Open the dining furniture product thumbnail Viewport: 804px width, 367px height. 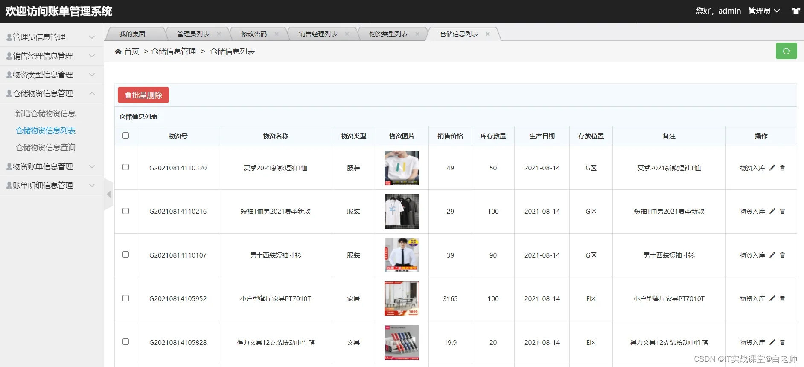click(402, 298)
